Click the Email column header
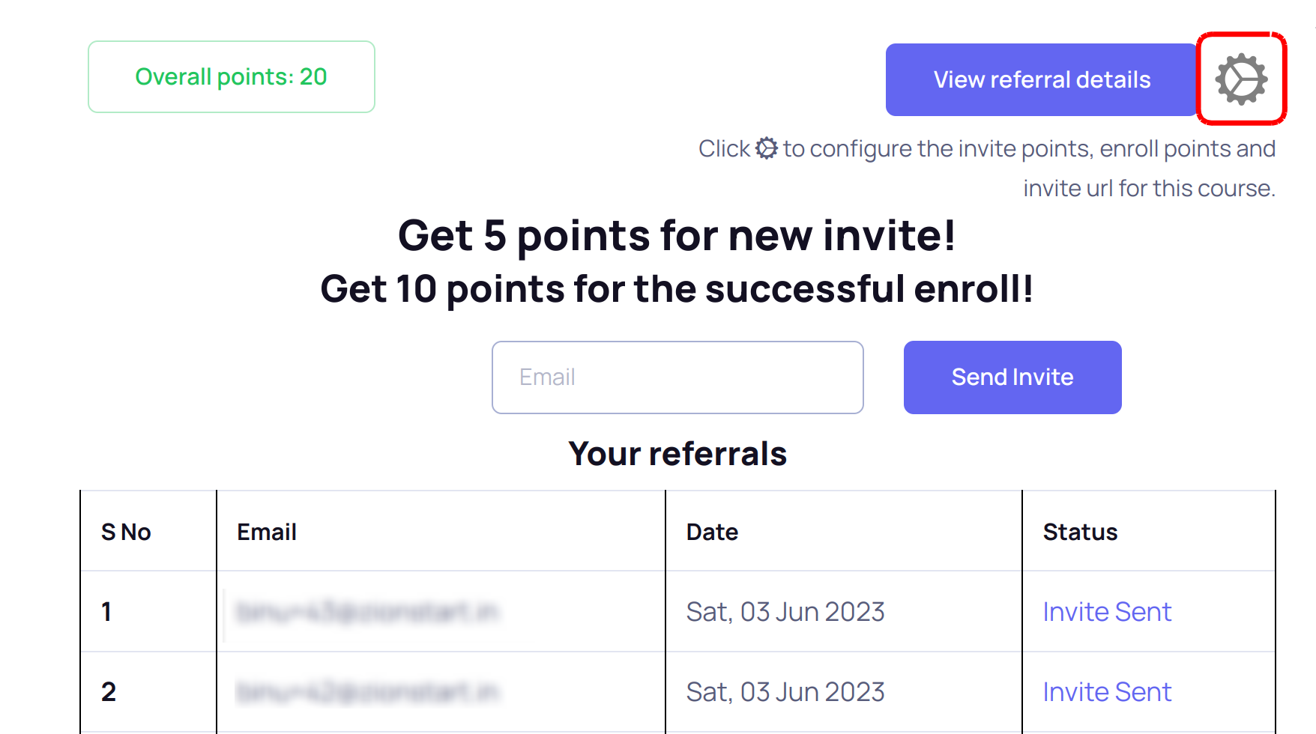This screenshot has width=1316, height=734. (266, 532)
